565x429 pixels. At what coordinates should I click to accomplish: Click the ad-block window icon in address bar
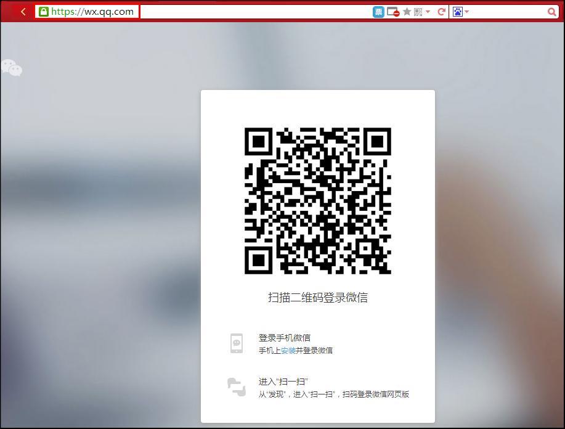(393, 12)
